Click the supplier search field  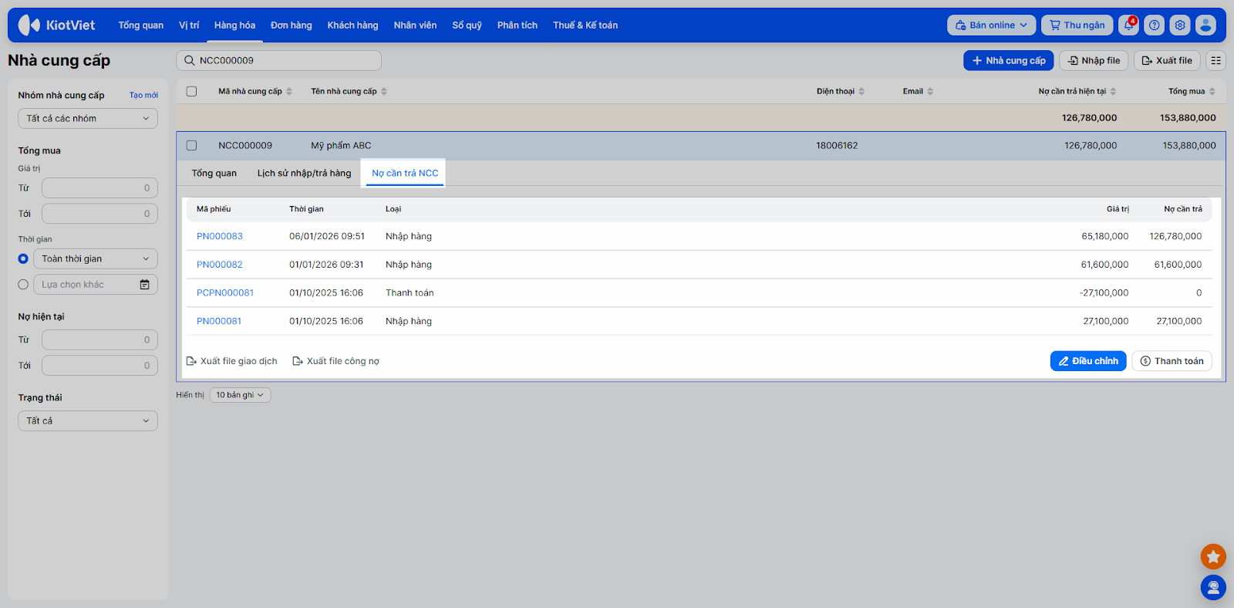285,61
